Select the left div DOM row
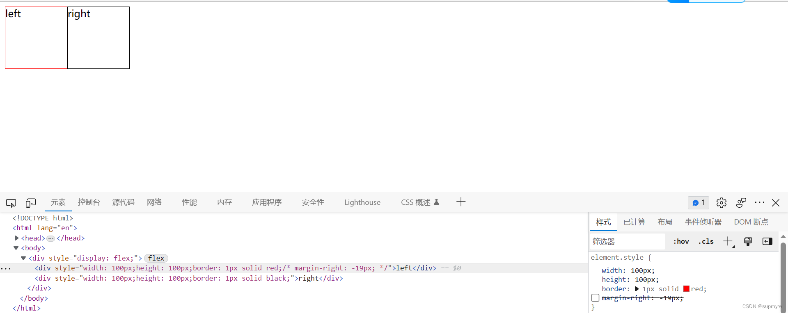This screenshot has width=788, height=313. pyautogui.click(x=294, y=268)
